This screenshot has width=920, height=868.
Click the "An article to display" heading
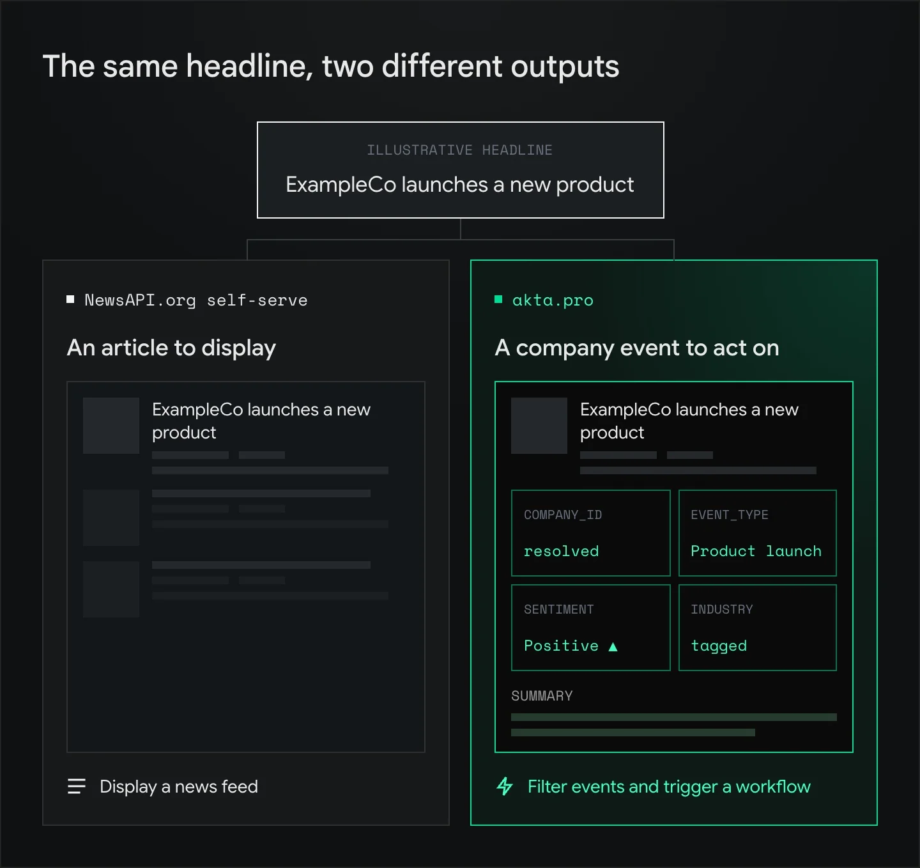click(x=171, y=348)
